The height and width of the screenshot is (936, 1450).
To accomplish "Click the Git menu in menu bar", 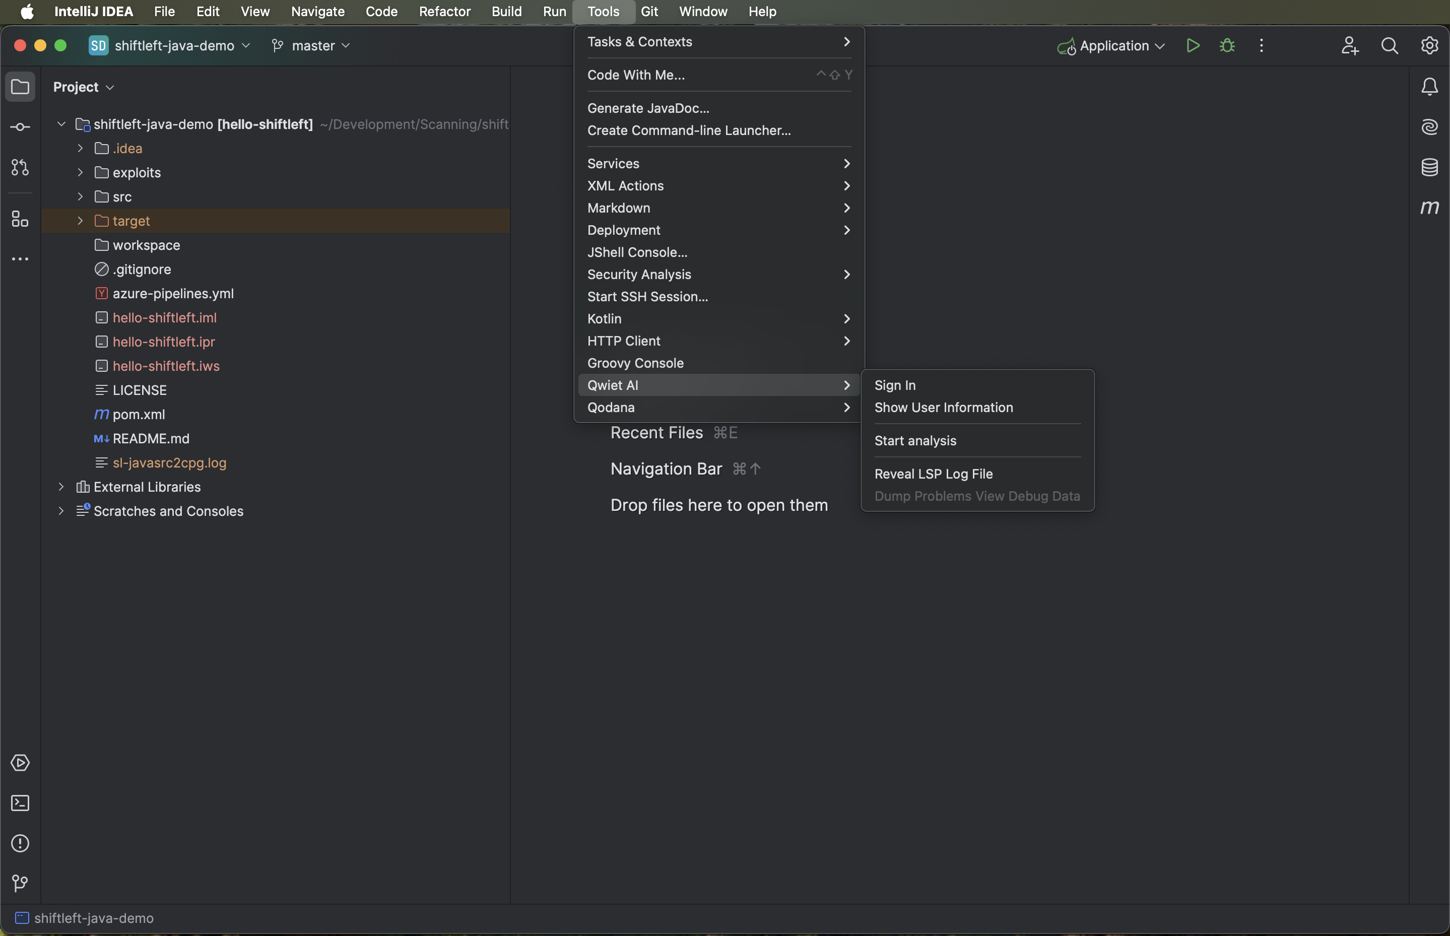I will coord(650,13).
